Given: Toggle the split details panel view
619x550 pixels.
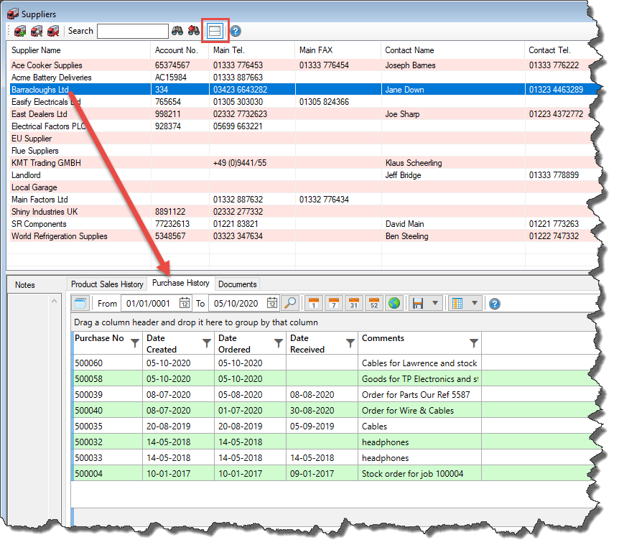Looking at the screenshot, I should [x=215, y=31].
